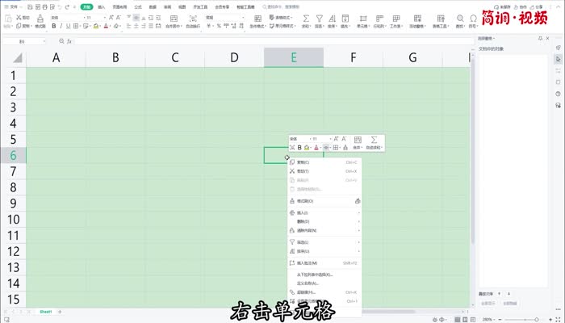Click the Italic button in ribbon
Screen dimensions: 565x323
point(62,26)
